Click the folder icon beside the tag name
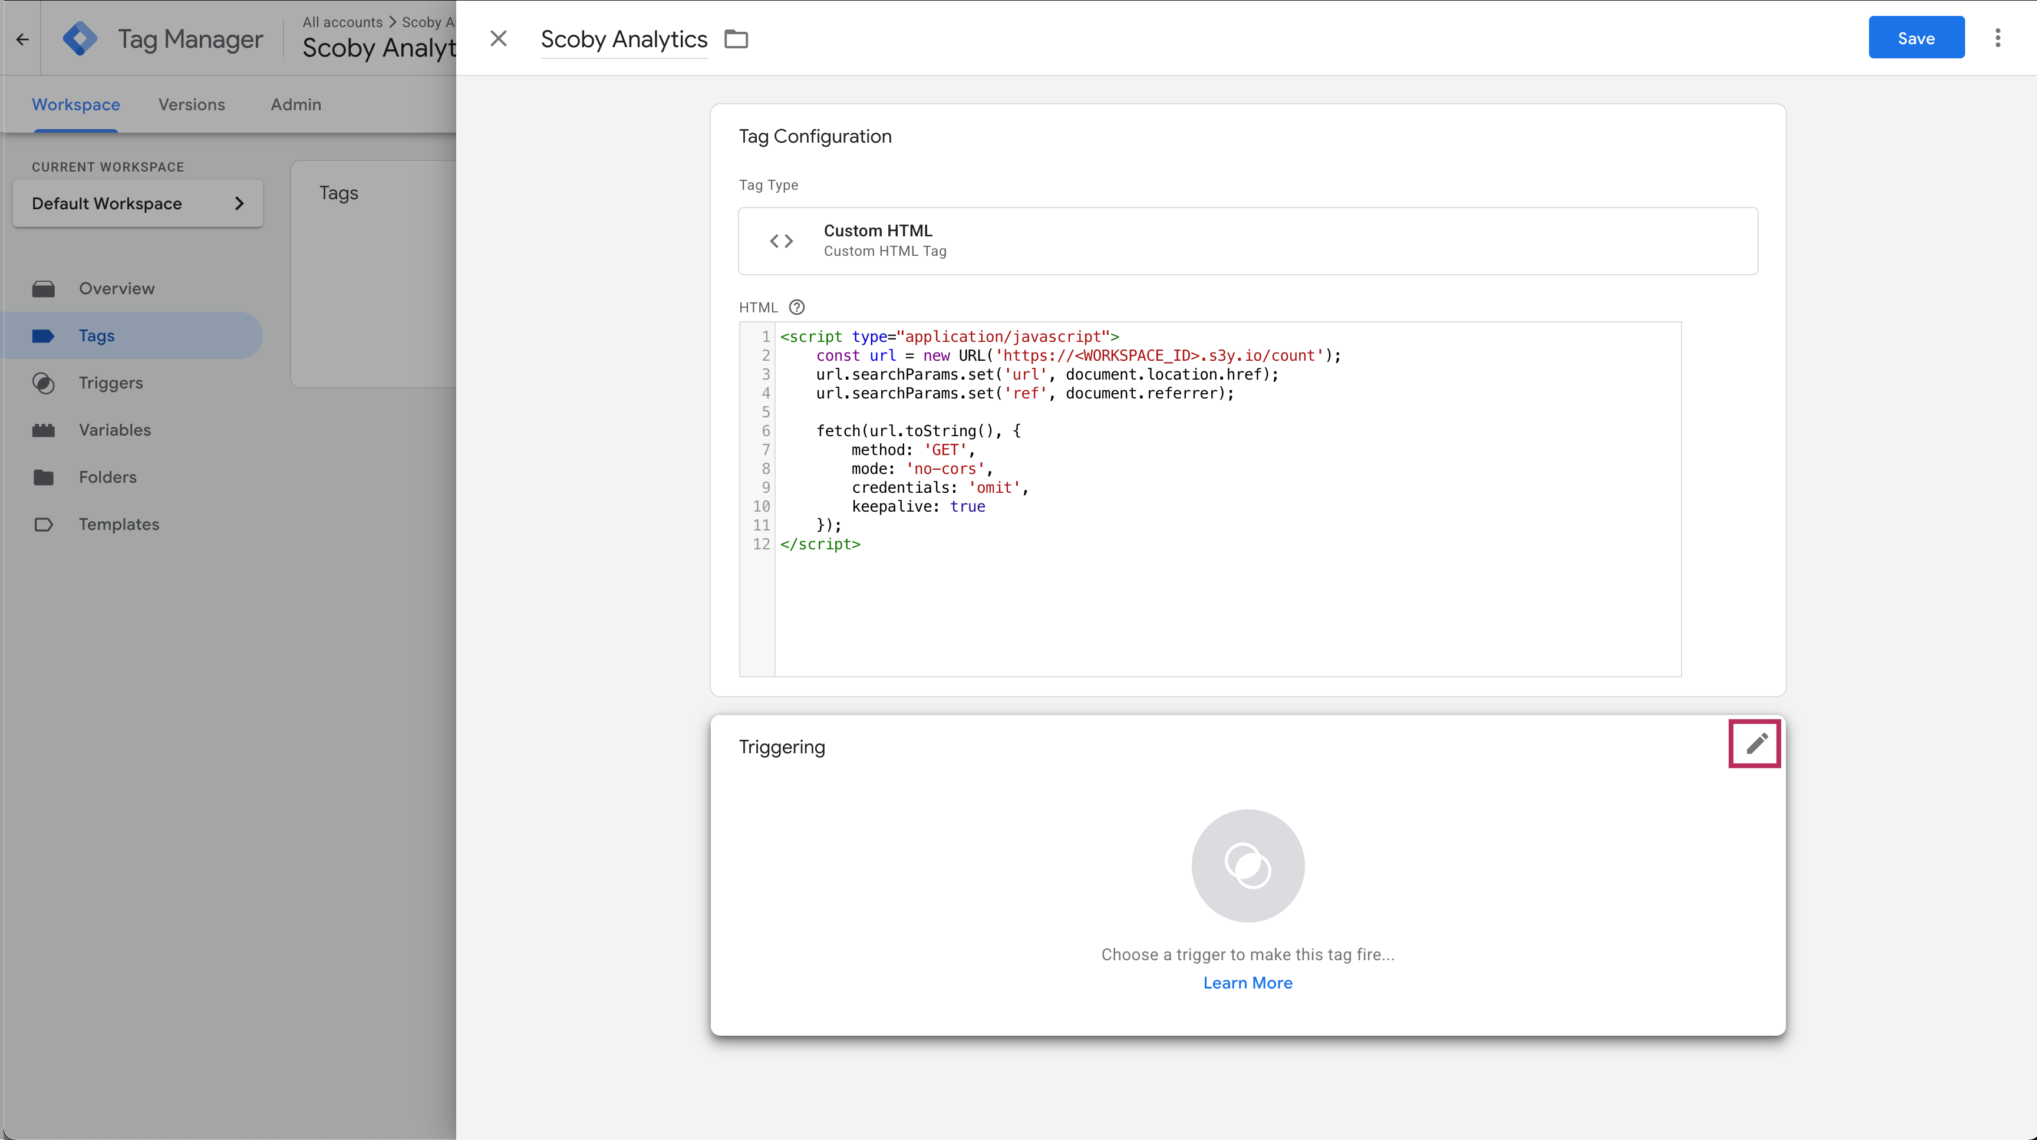This screenshot has width=2037, height=1140. pos(736,39)
